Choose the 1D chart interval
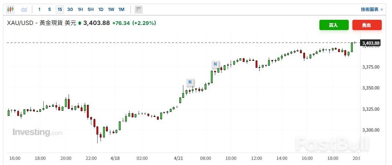 pos(101,10)
